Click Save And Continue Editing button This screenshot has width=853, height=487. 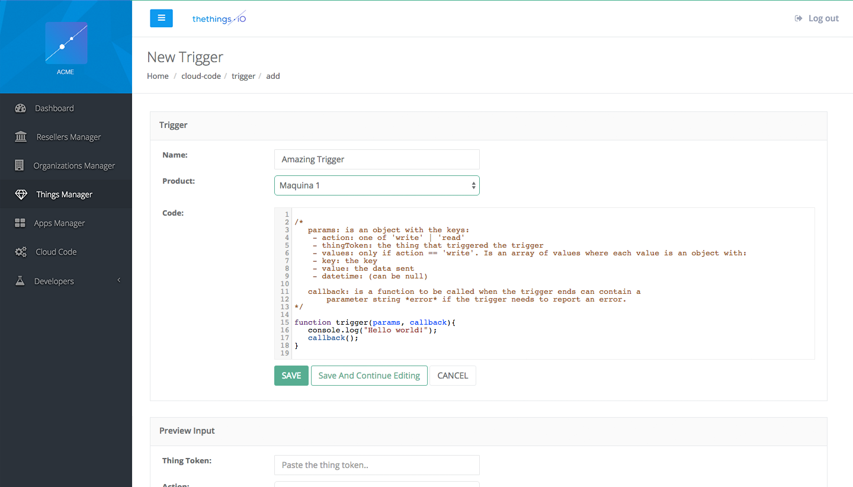[x=369, y=376]
